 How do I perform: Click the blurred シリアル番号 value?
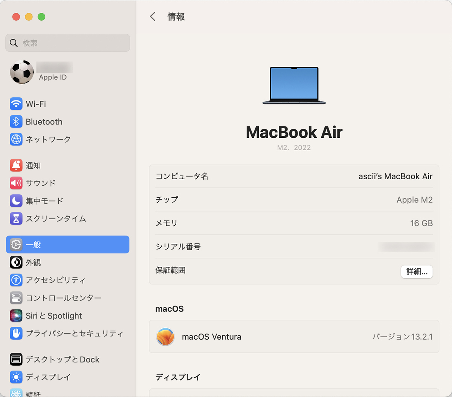(406, 247)
